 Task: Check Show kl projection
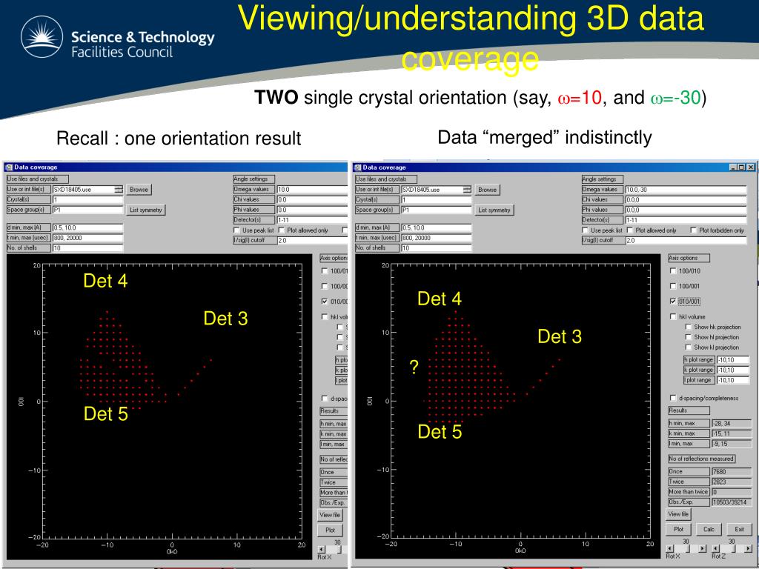689,347
